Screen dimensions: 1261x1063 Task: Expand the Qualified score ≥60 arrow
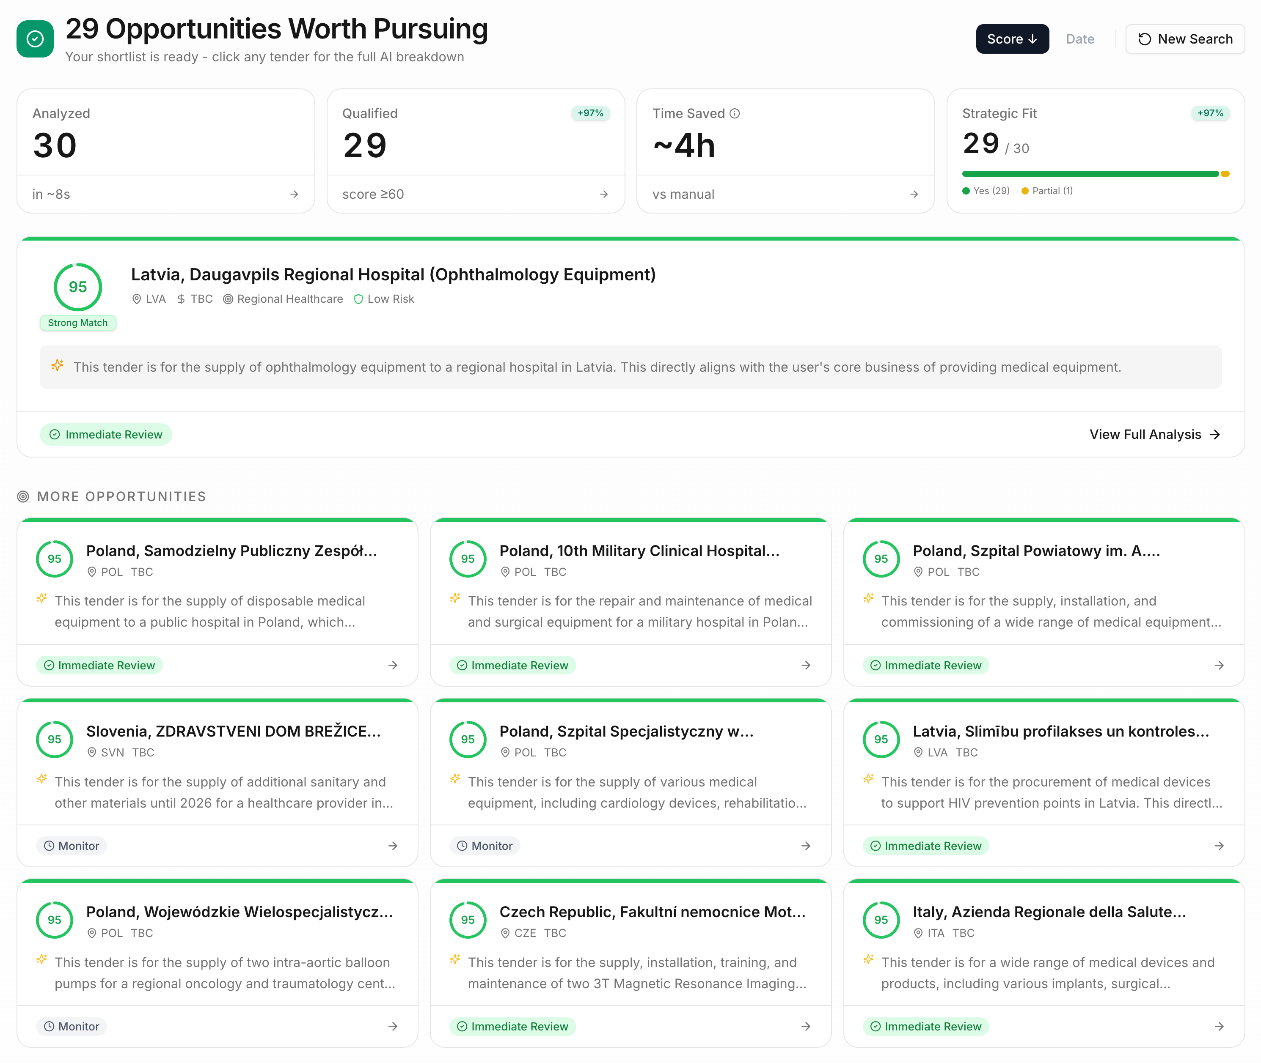tap(604, 194)
